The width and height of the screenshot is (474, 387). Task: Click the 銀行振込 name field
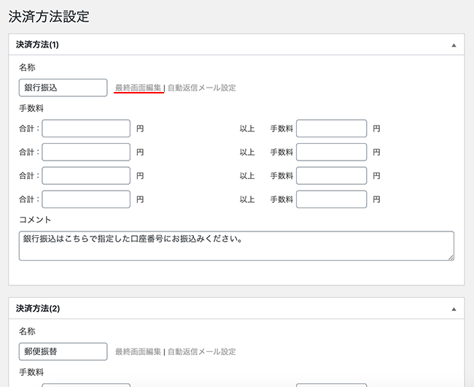[63, 88]
